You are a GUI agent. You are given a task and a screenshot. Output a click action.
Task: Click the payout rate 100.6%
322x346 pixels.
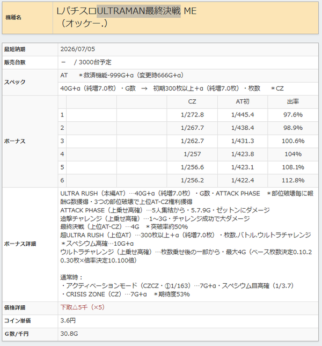293,141
